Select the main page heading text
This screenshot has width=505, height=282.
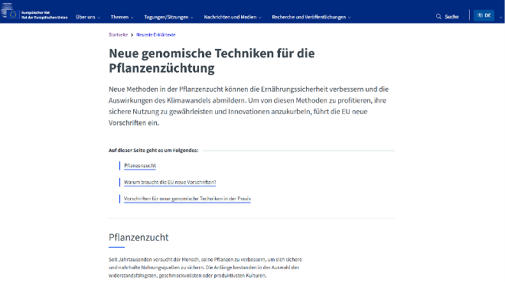point(212,60)
